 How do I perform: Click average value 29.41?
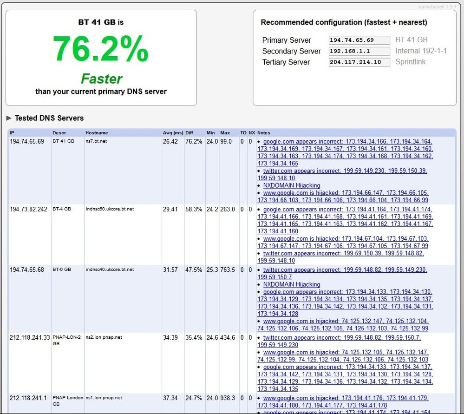[170, 210]
